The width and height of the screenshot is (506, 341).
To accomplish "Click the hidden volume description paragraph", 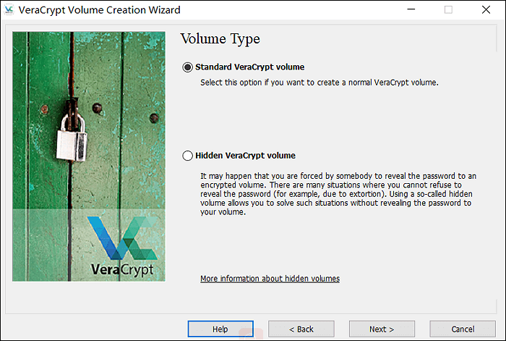I will tap(340, 194).
